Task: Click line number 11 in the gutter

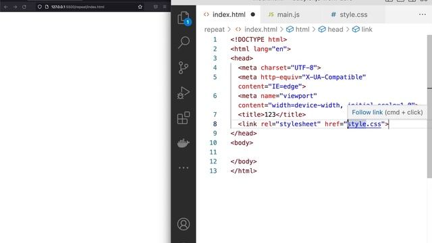Action: pyautogui.click(x=213, y=152)
